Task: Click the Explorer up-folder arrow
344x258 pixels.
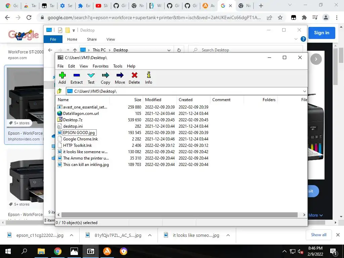Action: tap(75, 50)
